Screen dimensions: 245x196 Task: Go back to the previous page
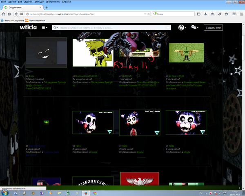(16, 14)
